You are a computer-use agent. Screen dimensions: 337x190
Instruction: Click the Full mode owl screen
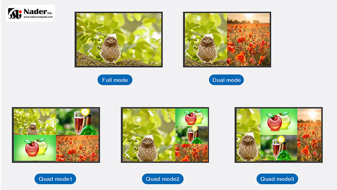coord(119,39)
